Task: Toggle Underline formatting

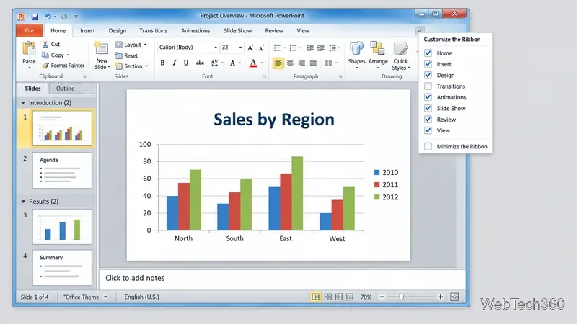Action: tap(186, 63)
